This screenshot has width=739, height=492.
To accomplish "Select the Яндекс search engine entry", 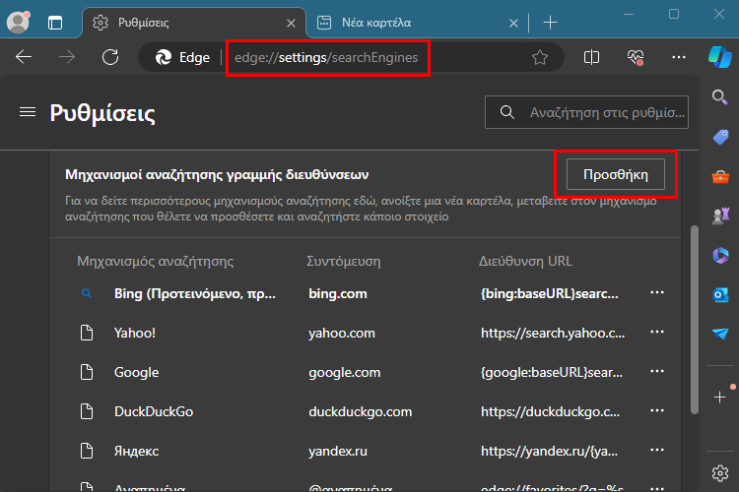I will [x=136, y=451].
